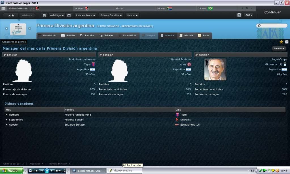Click in the search input field
Viewport: 290px width, 174px height.
point(272,26)
